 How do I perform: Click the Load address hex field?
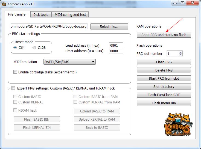coord(116,46)
